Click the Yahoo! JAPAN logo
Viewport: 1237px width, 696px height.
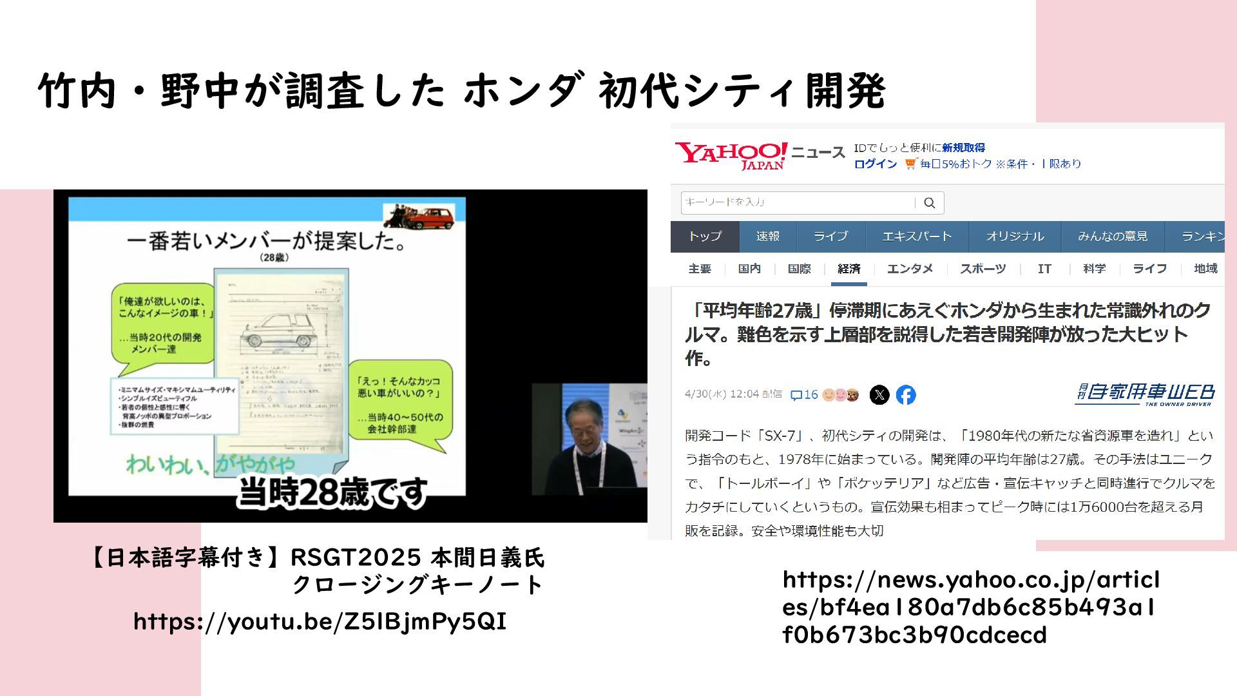(x=731, y=155)
